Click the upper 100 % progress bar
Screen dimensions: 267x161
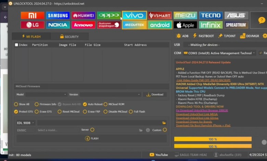(213, 139)
